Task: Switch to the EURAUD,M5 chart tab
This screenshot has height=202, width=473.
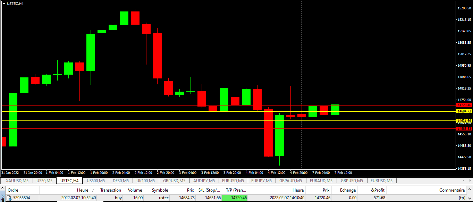Action: (321, 181)
